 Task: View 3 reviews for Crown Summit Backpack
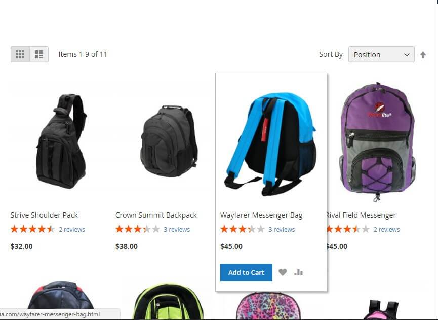[x=177, y=230]
